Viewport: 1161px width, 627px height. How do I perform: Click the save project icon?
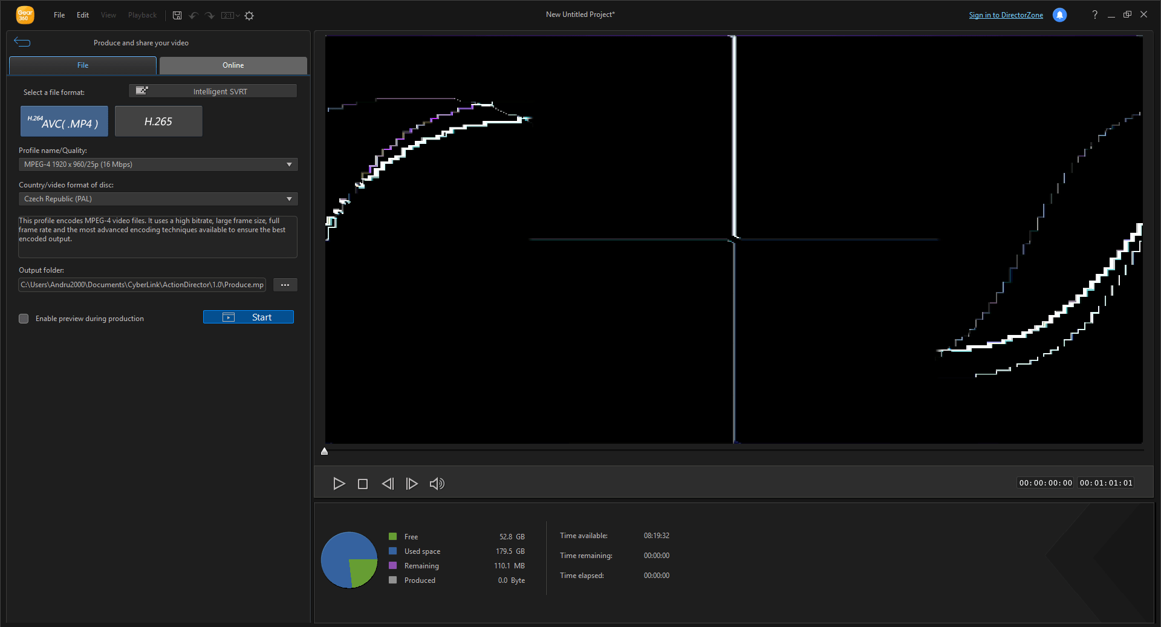[177, 15]
